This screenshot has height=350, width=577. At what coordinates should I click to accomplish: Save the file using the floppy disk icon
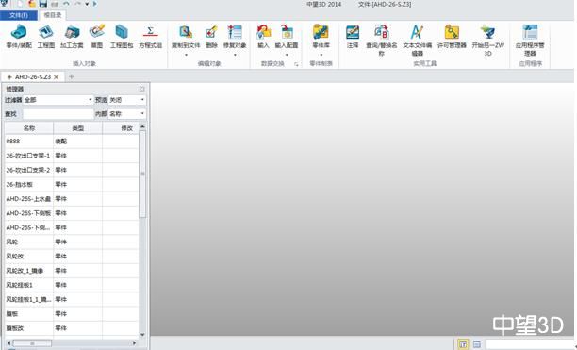42,4
